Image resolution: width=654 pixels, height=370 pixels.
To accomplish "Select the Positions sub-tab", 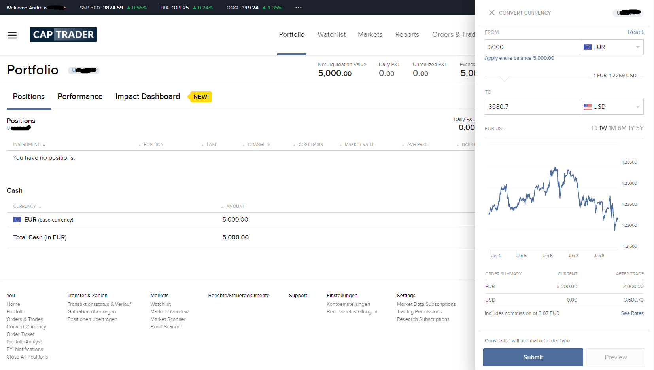I will (x=29, y=97).
